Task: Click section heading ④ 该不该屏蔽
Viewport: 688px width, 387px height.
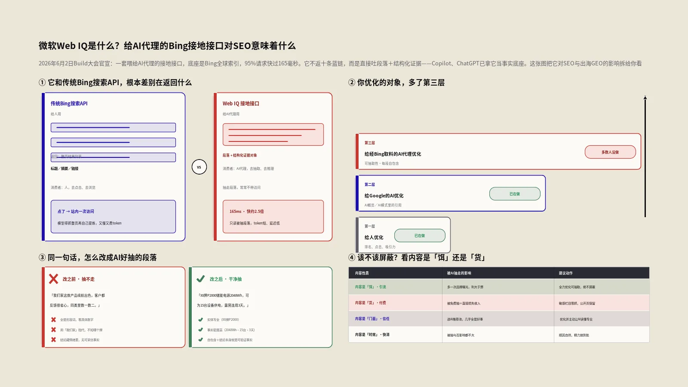Action: coord(417,258)
